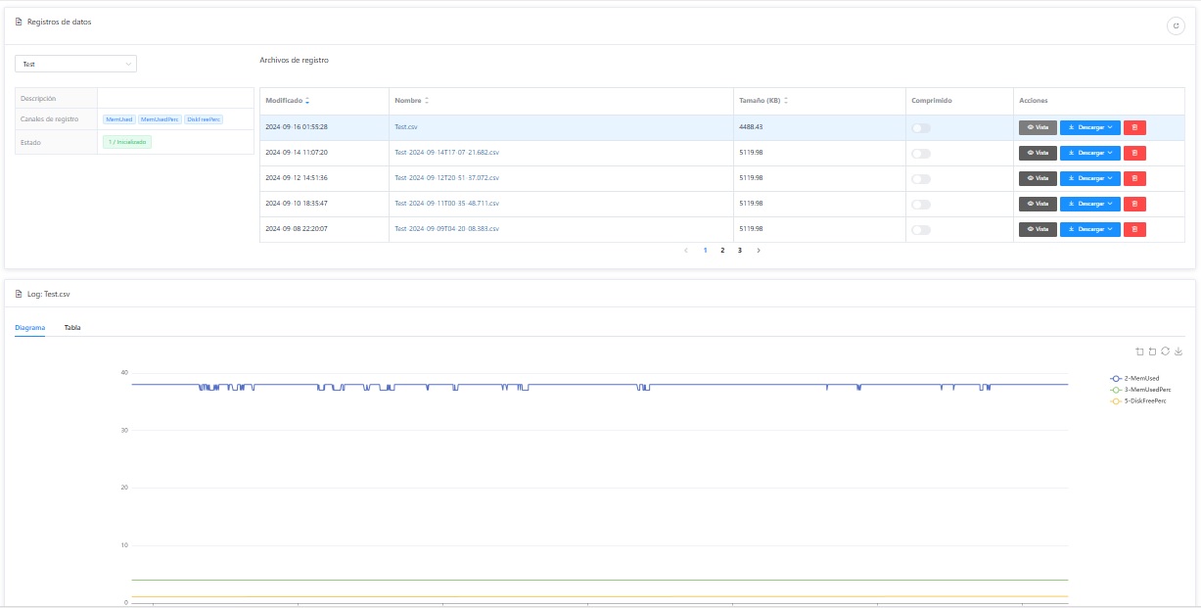Click the chart zoom reset icon
Viewport: 1201px width, 608px height.
coord(1152,351)
